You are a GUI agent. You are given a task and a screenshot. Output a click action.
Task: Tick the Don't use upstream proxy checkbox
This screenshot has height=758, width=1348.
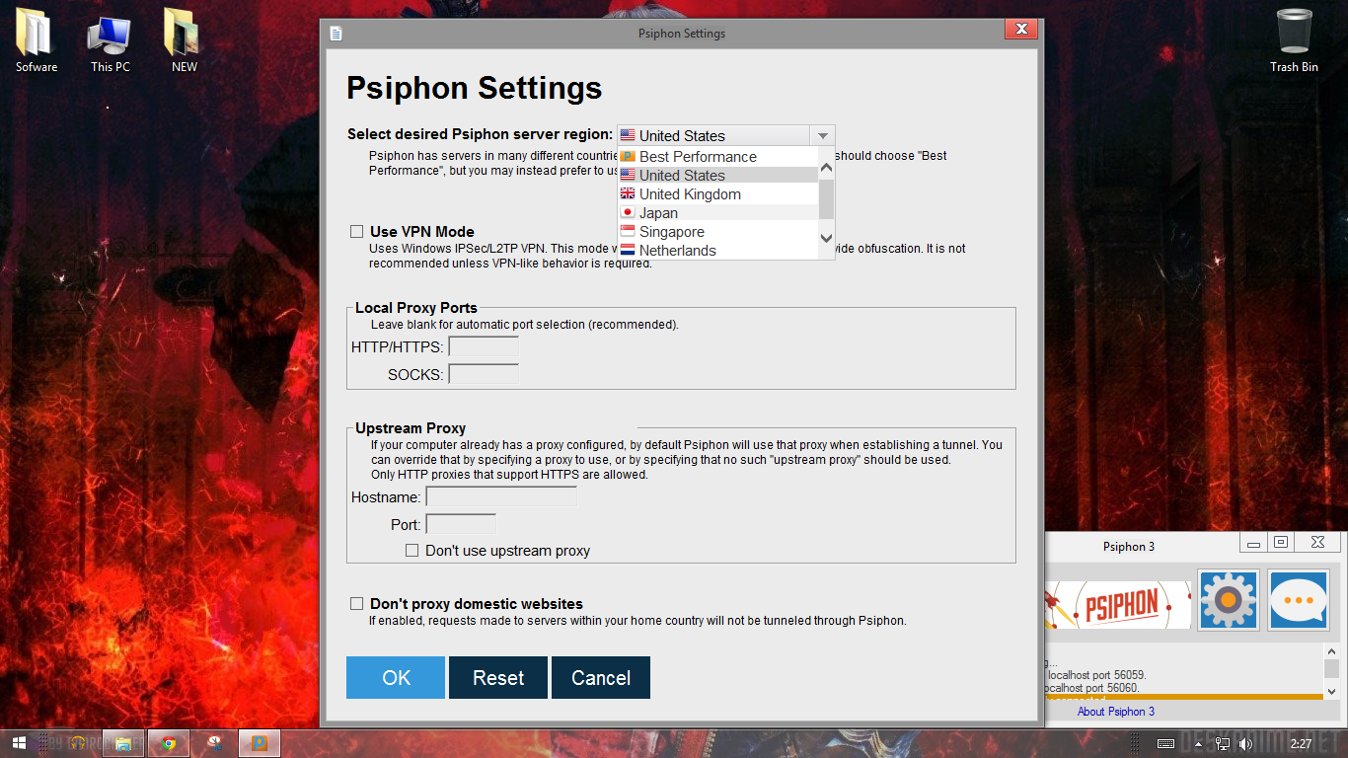coord(412,550)
